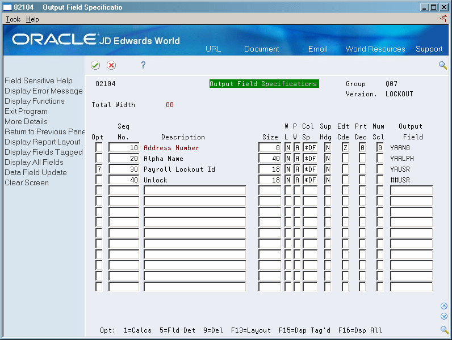
Task: Click Edt Cde field containing Z
Action: [345, 147]
